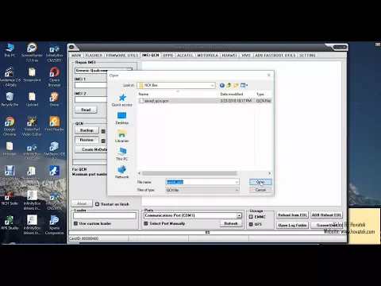381x286 pixels.
Task: Select This PC in dialog sidebar
Action: 121,154
